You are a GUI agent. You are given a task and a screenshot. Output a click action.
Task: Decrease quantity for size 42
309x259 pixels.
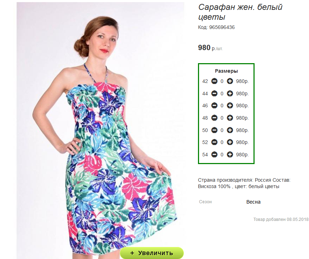[214, 81]
